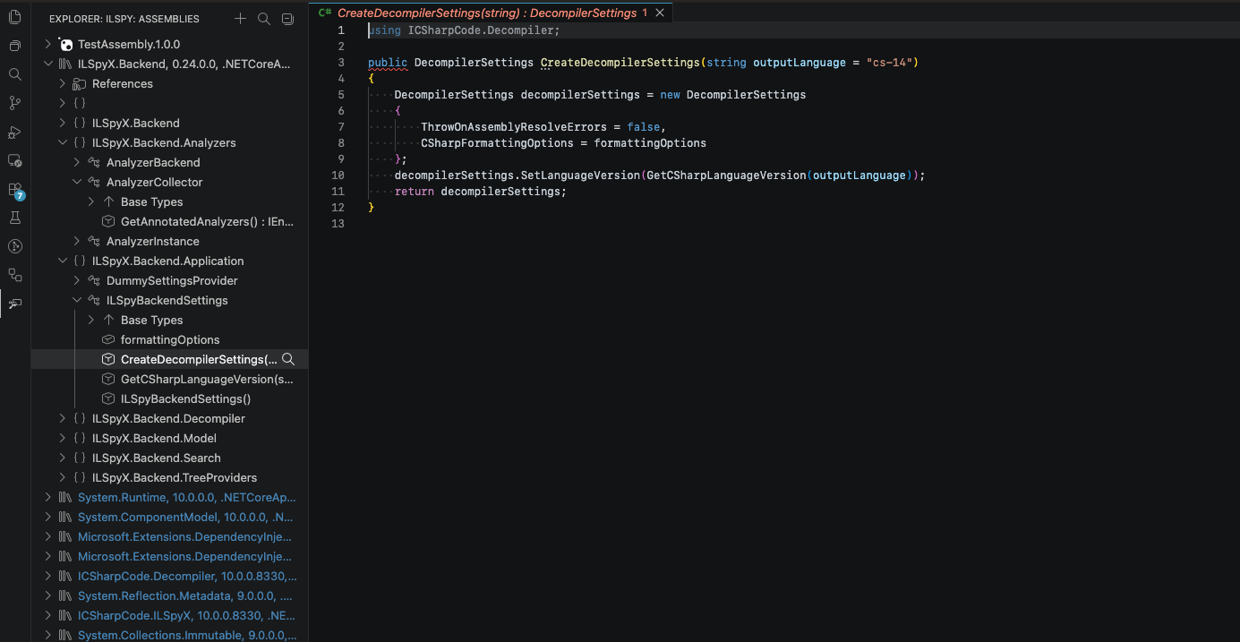1240x642 pixels.
Task: Collapse the ILSpyX.Backend assembly node
Action: tap(48, 64)
